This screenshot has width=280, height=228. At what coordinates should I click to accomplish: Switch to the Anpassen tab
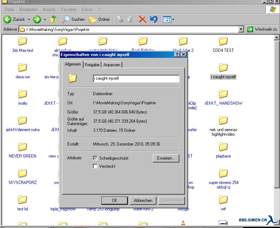(112, 65)
